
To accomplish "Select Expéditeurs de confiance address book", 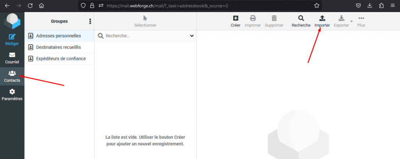I will click(x=59, y=59).
